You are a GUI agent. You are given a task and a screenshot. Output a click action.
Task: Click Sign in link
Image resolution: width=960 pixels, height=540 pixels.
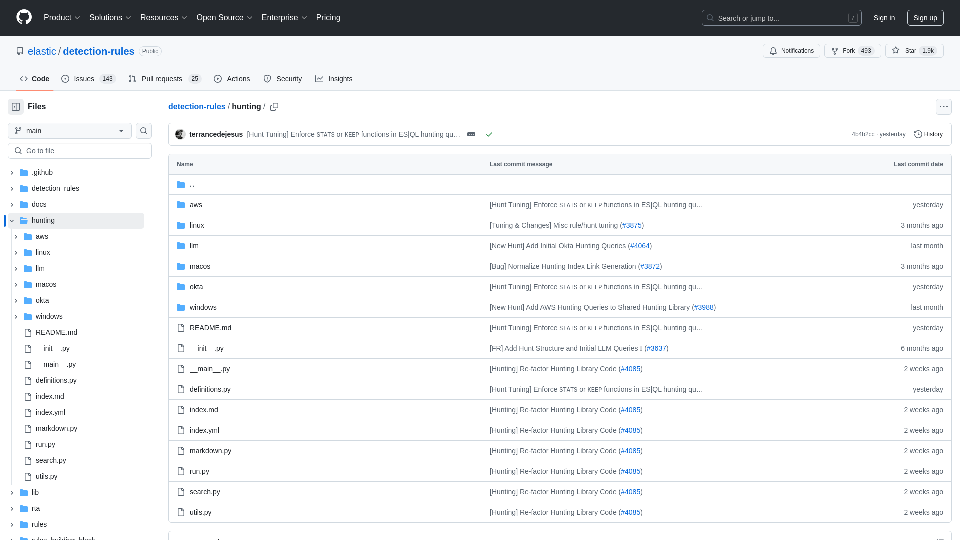[x=884, y=18]
